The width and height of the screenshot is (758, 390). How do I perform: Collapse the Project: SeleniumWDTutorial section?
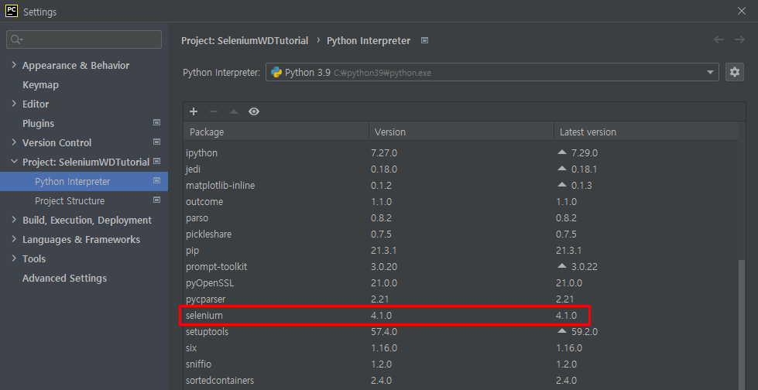click(x=13, y=162)
